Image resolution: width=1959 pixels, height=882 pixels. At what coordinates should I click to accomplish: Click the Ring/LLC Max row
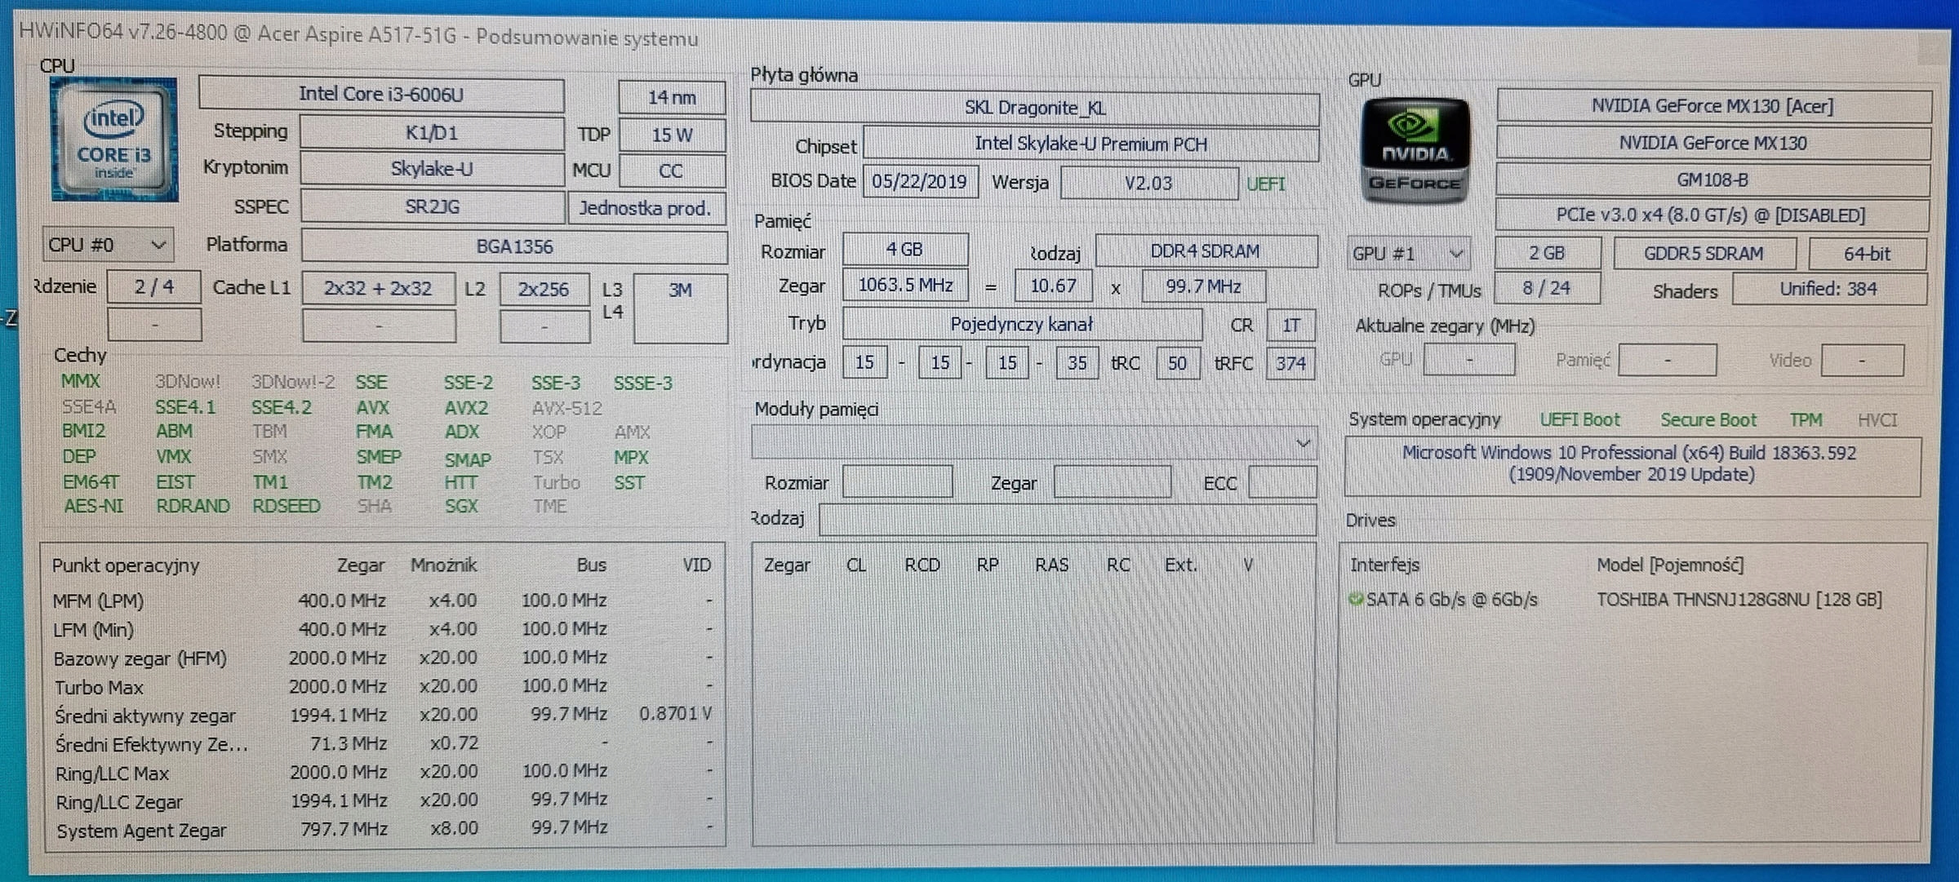(x=383, y=773)
